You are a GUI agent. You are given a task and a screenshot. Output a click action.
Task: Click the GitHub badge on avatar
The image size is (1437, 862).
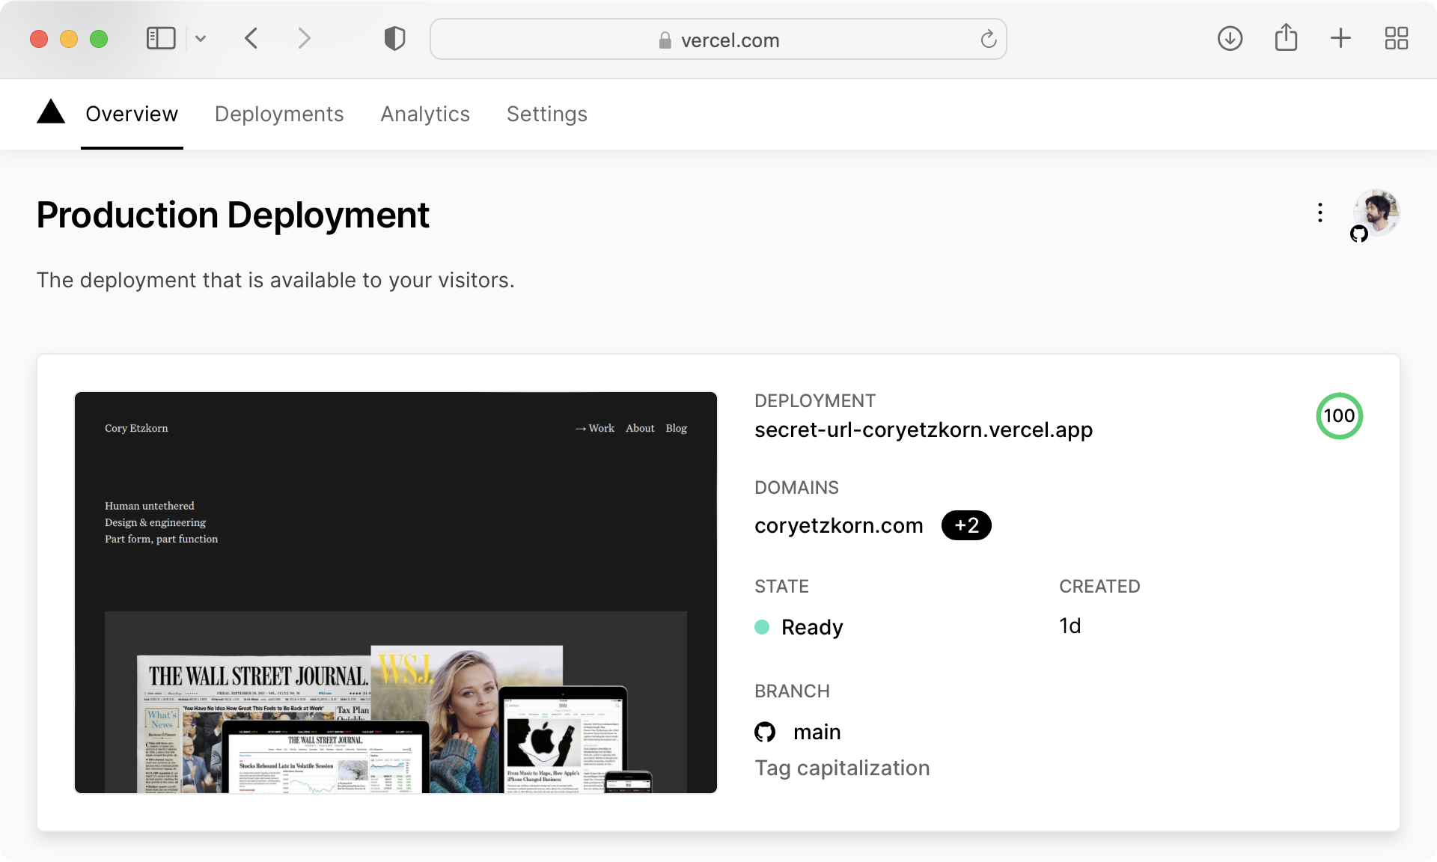point(1359,234)
